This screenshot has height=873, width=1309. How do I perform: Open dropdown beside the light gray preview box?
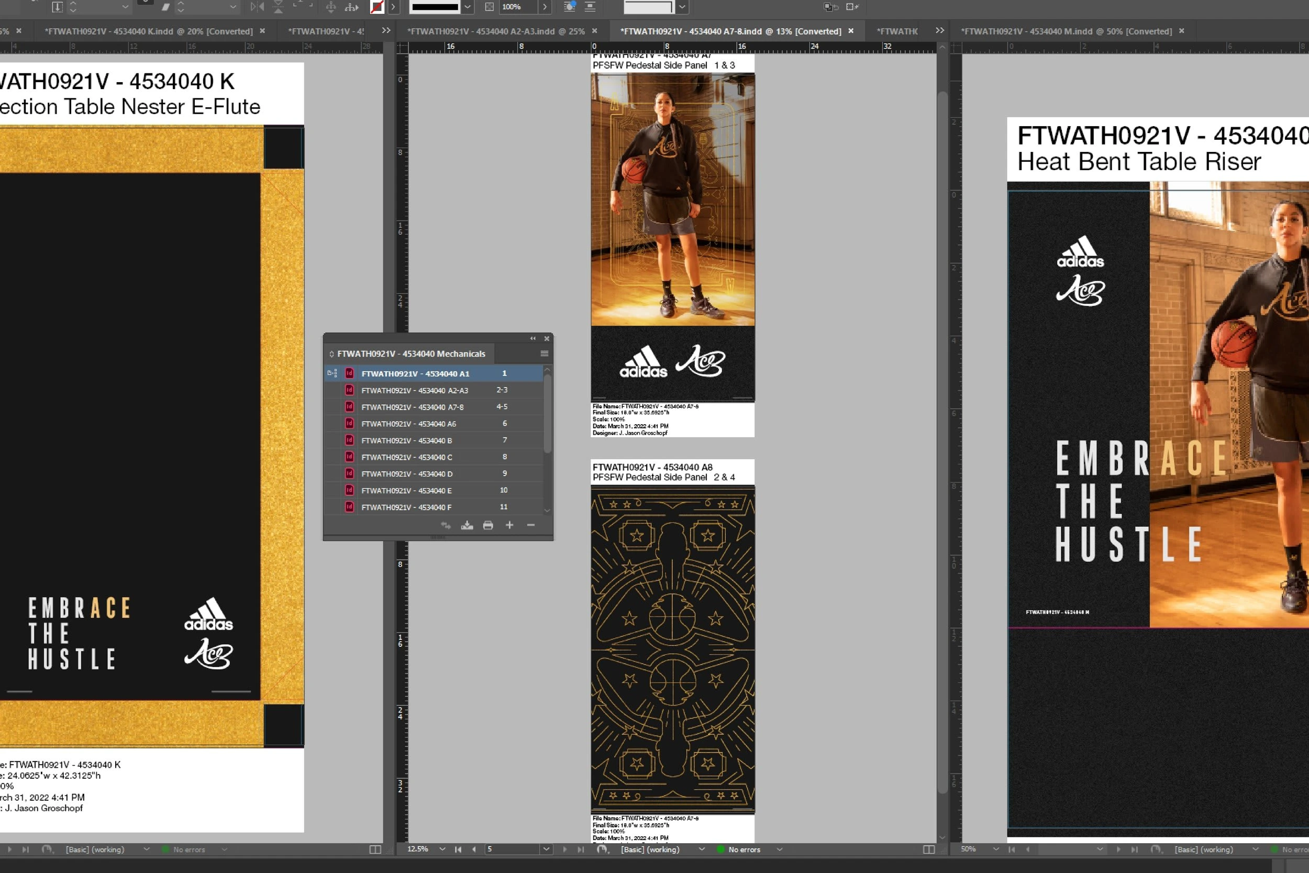click(682, 7)
